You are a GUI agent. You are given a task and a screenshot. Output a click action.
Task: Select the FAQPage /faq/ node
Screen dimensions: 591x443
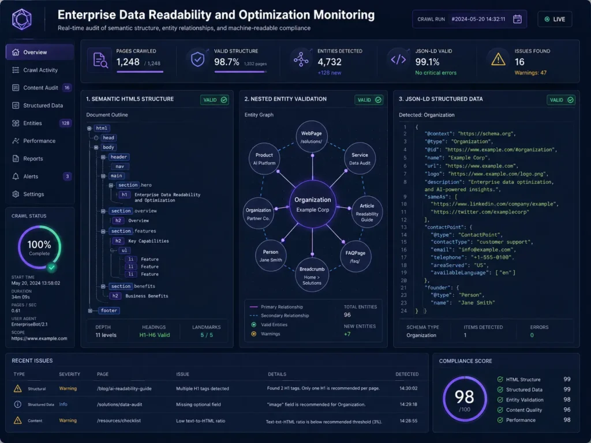tap(355, 257)
